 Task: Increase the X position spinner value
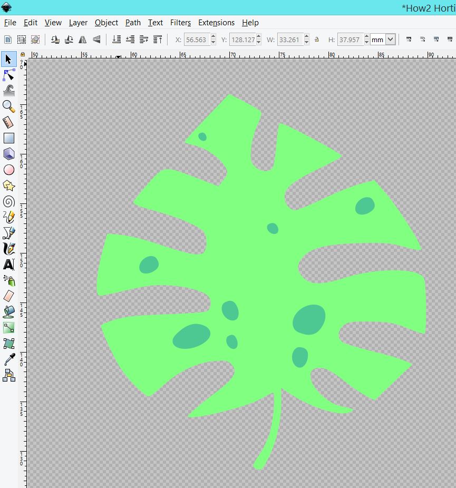[213, 37]
